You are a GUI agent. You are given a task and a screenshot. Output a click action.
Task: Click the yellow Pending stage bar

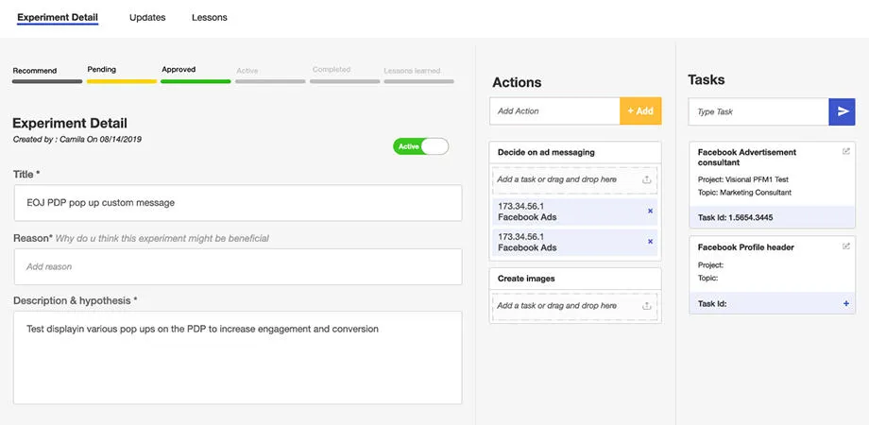tap(122, 81)
